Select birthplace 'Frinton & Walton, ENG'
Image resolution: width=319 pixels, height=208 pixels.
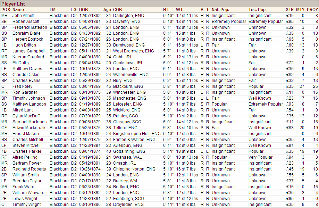coord(134,139)
